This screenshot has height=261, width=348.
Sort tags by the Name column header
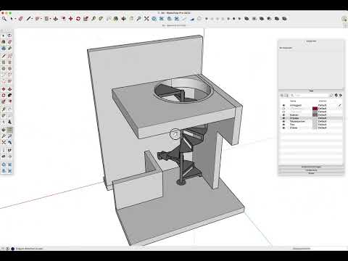[293, 101]
